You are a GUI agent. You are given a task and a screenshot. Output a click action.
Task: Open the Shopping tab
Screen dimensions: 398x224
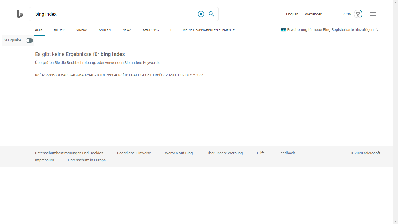tap(151, 30)
